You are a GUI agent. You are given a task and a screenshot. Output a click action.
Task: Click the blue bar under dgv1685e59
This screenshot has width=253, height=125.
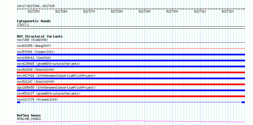tap(131, 90)
